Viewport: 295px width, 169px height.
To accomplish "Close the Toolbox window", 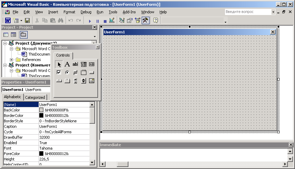I will pos(97,47).
